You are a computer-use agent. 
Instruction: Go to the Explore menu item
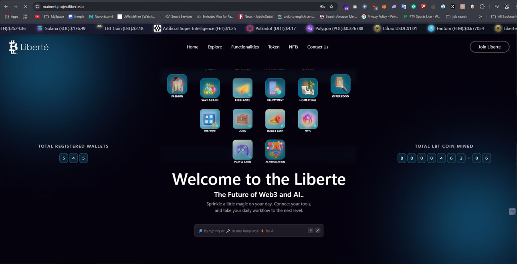[x=215, y=47]
